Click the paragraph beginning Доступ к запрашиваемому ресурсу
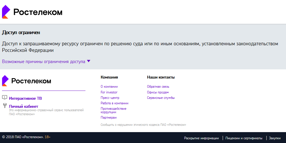Image resolution: width=286 pixels, height=143 pixels. pyautogui.click(x=140, y=47)
